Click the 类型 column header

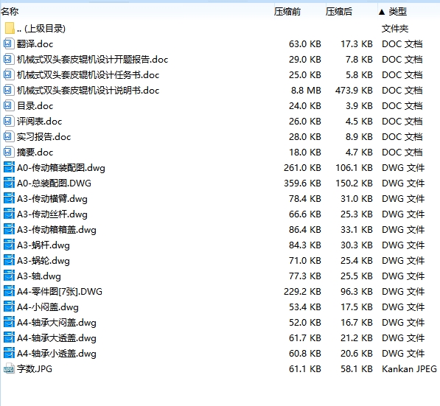click(398, 12)
